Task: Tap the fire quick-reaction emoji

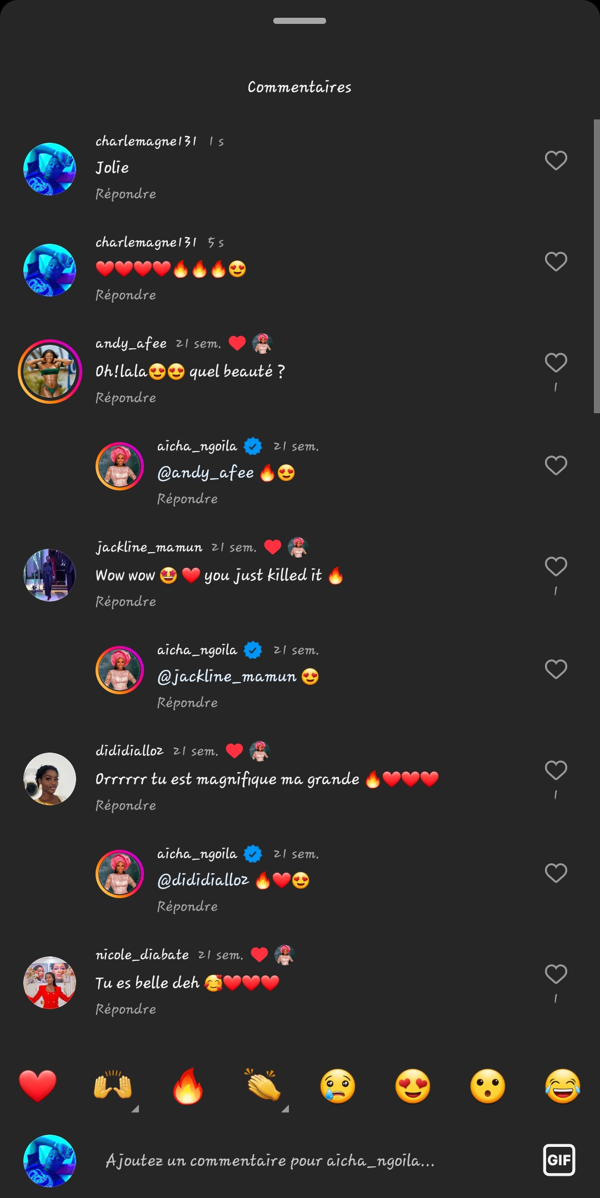Action: click(x=188, y=1086)
